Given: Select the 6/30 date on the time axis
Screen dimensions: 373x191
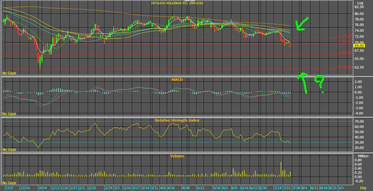Looking at the screenshot, I should click(x=263, y=188).
